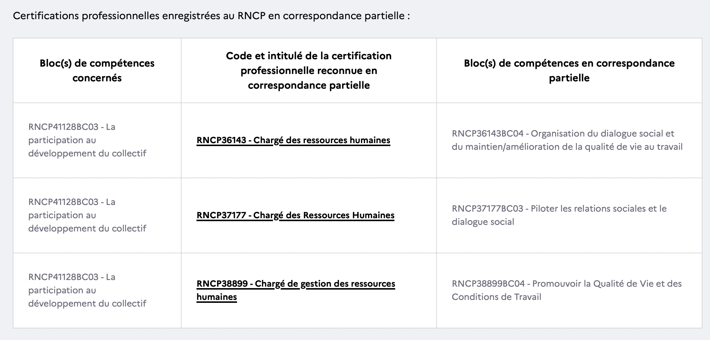Click second row RNCP41128BC03 participation cell
Viewport: 710px width, 340px height.
(x=87, y=215)
